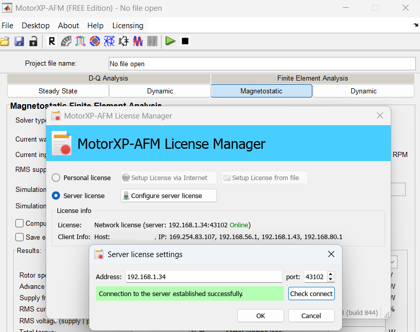Stop the simulation with the black square icon

pos(185,42)
